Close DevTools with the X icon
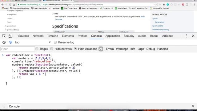Image resolution: width=197 pixels, height=111 pixels. click(193, 36)
